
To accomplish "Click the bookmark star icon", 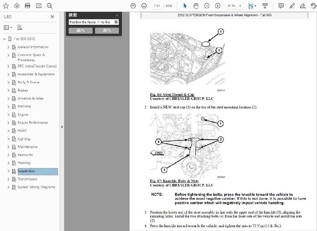I will tap(6, 6).
